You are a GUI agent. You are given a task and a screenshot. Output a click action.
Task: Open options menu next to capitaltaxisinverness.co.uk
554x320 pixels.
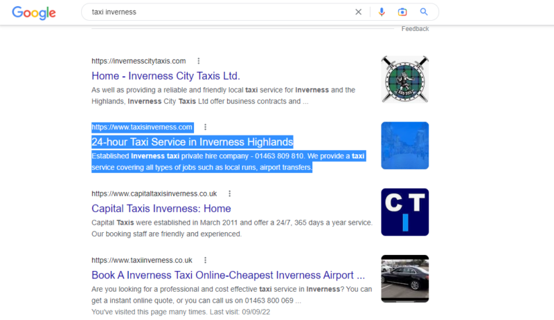[230, 194]
